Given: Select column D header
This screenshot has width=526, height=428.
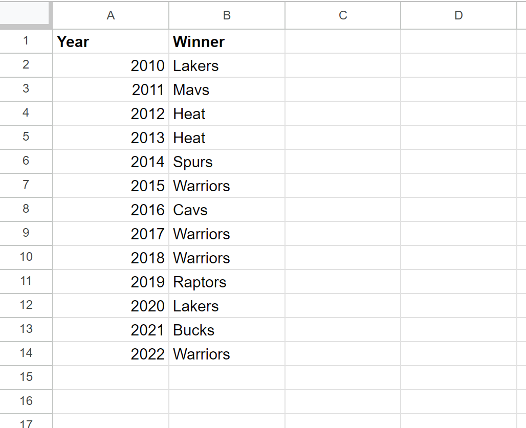Looking at the screenshot, I should pyautogui.click(x=458, y=15).
